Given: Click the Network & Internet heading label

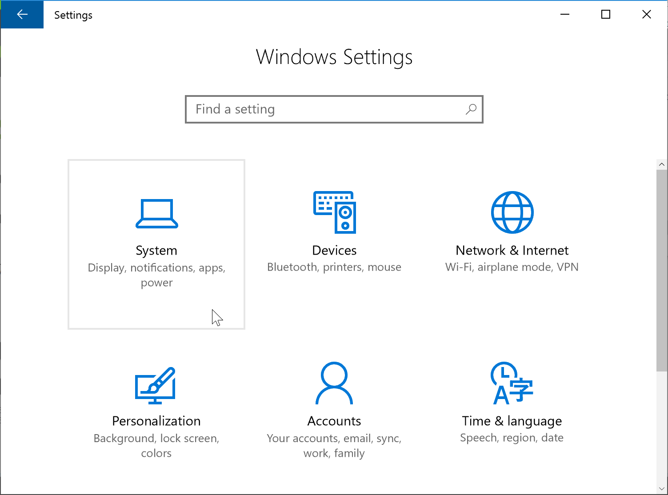Looking at the screenshot, I should point(512,250).
